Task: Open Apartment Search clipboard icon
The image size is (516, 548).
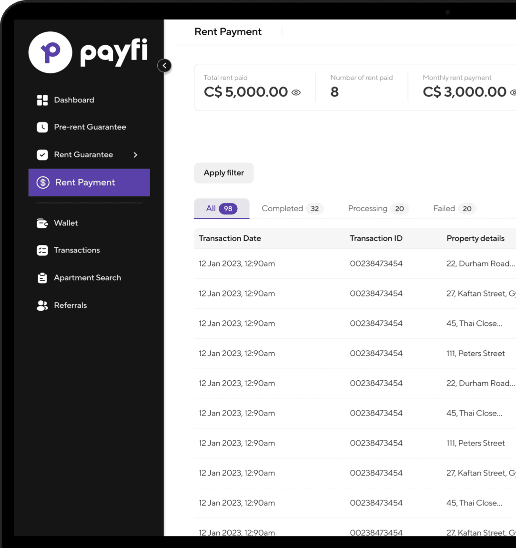Action: click(42, 278)
